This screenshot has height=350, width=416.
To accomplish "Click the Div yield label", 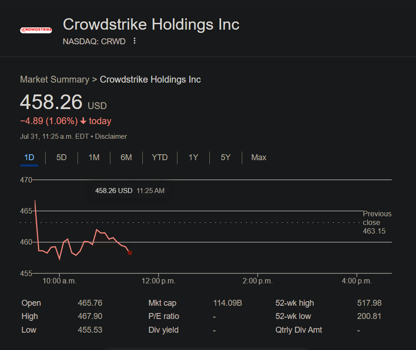I will coord(163,330).
